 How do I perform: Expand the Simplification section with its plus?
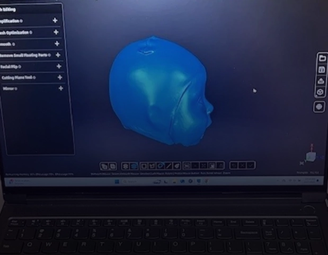(55, 21)
